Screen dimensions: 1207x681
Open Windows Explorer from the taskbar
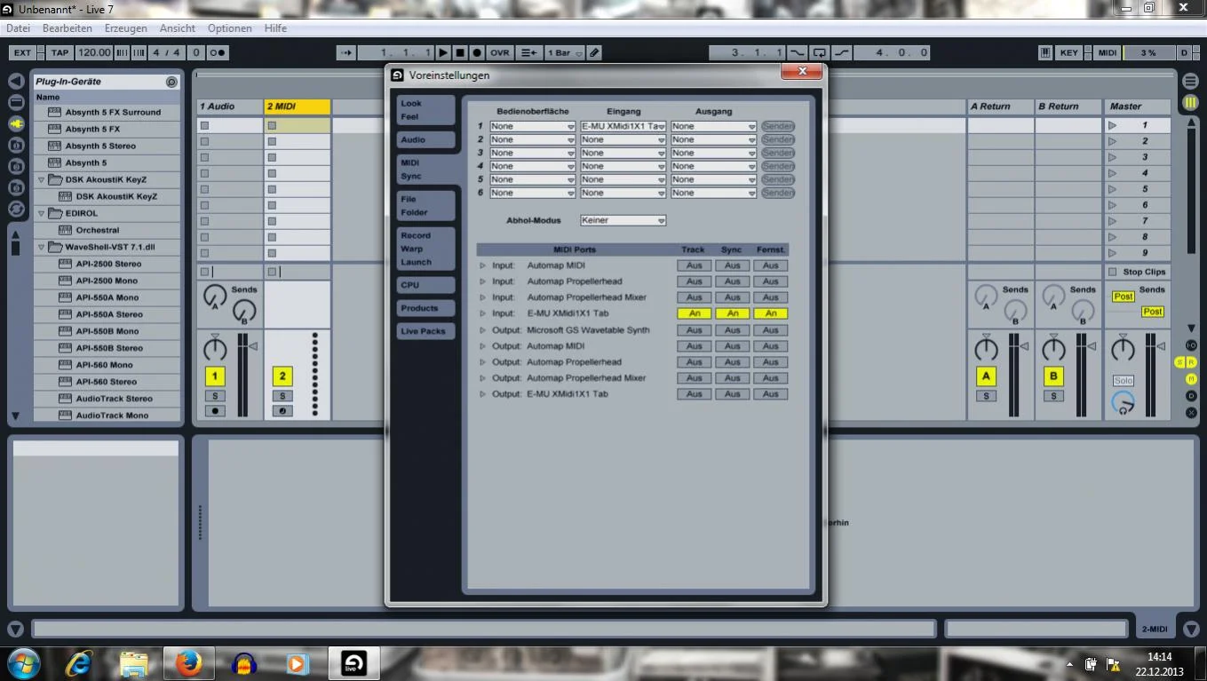(133, 663)
